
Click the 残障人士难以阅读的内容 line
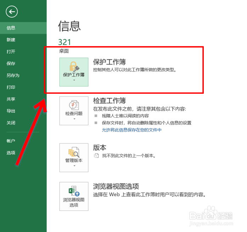pos(125,116)
